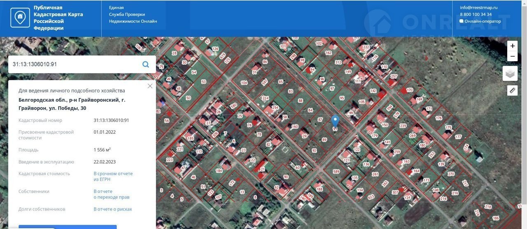Click the info@rreestrmap.ru email address
Image resolution: width=527 pixels, height=229 pixels.
(x=478, y=7)
